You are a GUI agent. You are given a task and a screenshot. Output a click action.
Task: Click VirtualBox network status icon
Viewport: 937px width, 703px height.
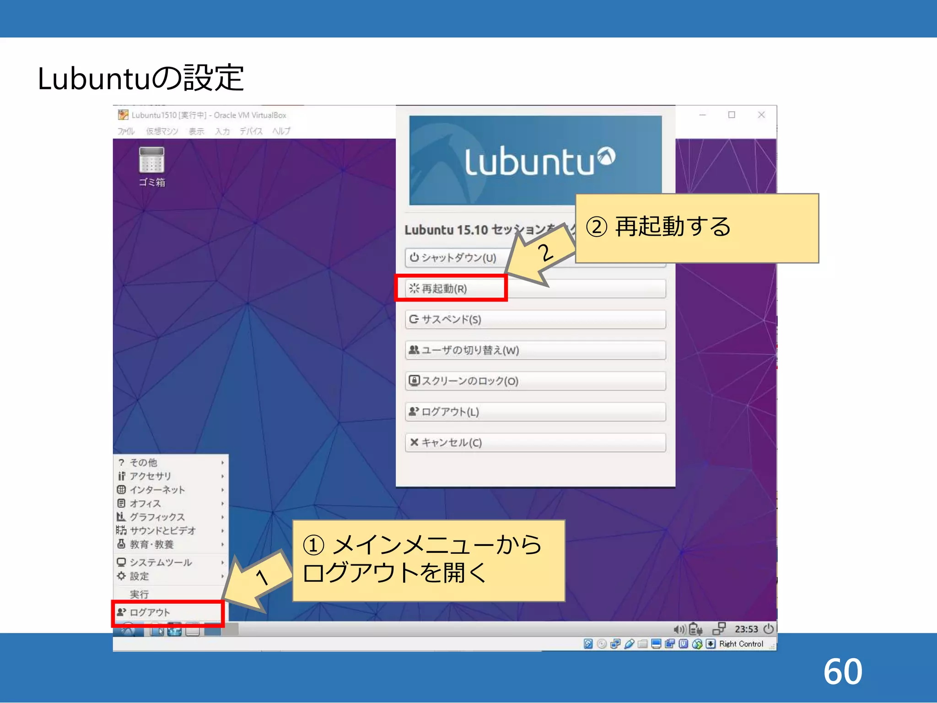(615, 644)
